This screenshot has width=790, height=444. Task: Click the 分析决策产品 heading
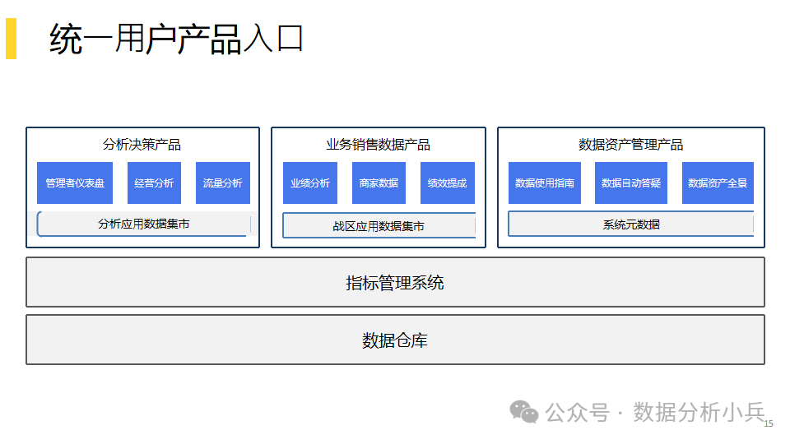click(x=142, y=145)
